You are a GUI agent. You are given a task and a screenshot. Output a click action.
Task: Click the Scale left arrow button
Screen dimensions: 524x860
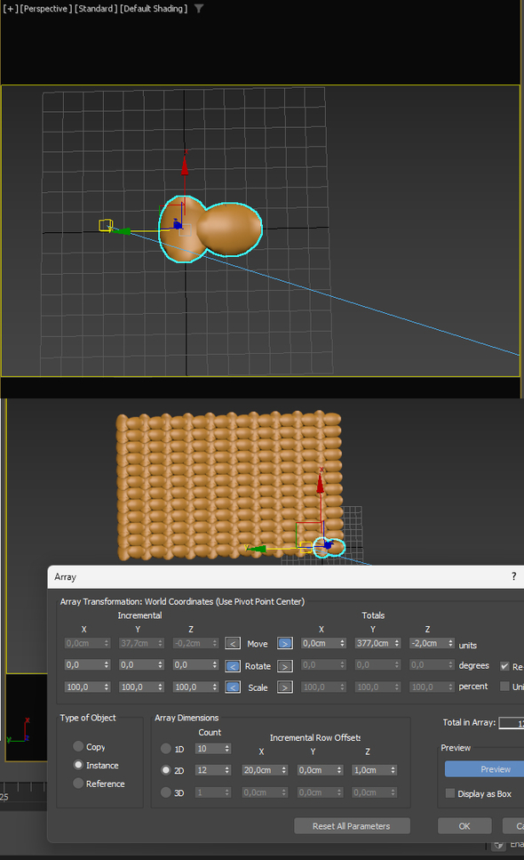(233, 687)
